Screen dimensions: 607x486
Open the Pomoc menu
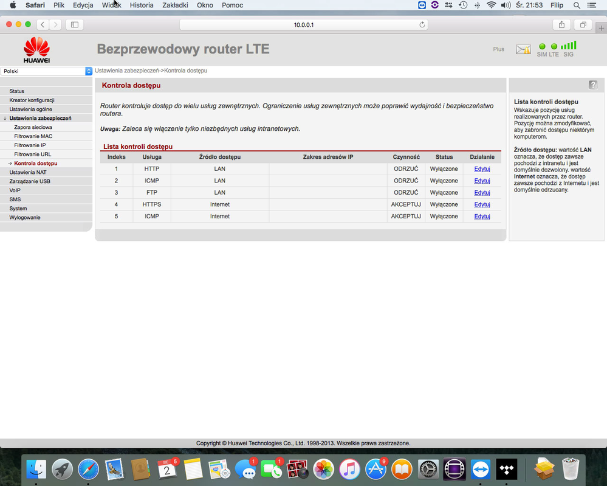coord(232,5)
